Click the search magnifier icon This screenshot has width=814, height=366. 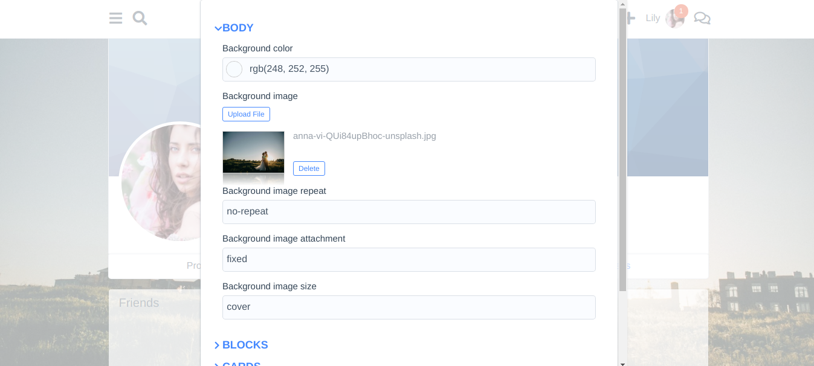coord(140,18)
